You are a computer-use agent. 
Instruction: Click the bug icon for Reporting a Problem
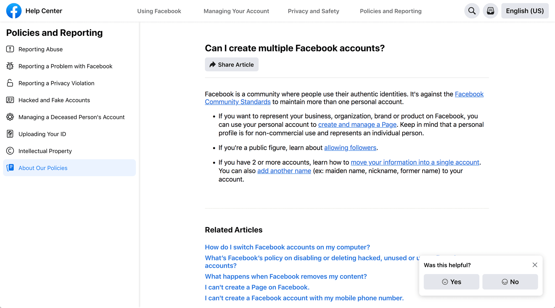pos(10,66)
